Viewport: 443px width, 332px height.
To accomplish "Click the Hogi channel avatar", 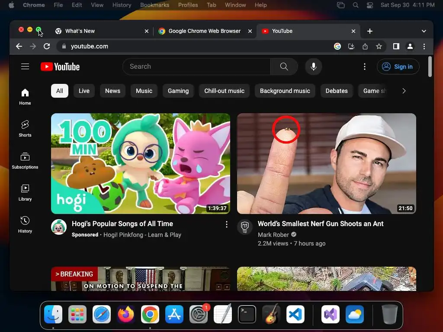I will click(59, 227).
